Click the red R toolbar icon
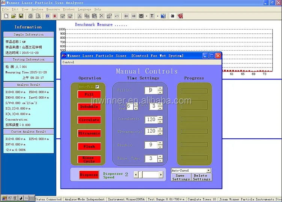 tap(54, 16)
